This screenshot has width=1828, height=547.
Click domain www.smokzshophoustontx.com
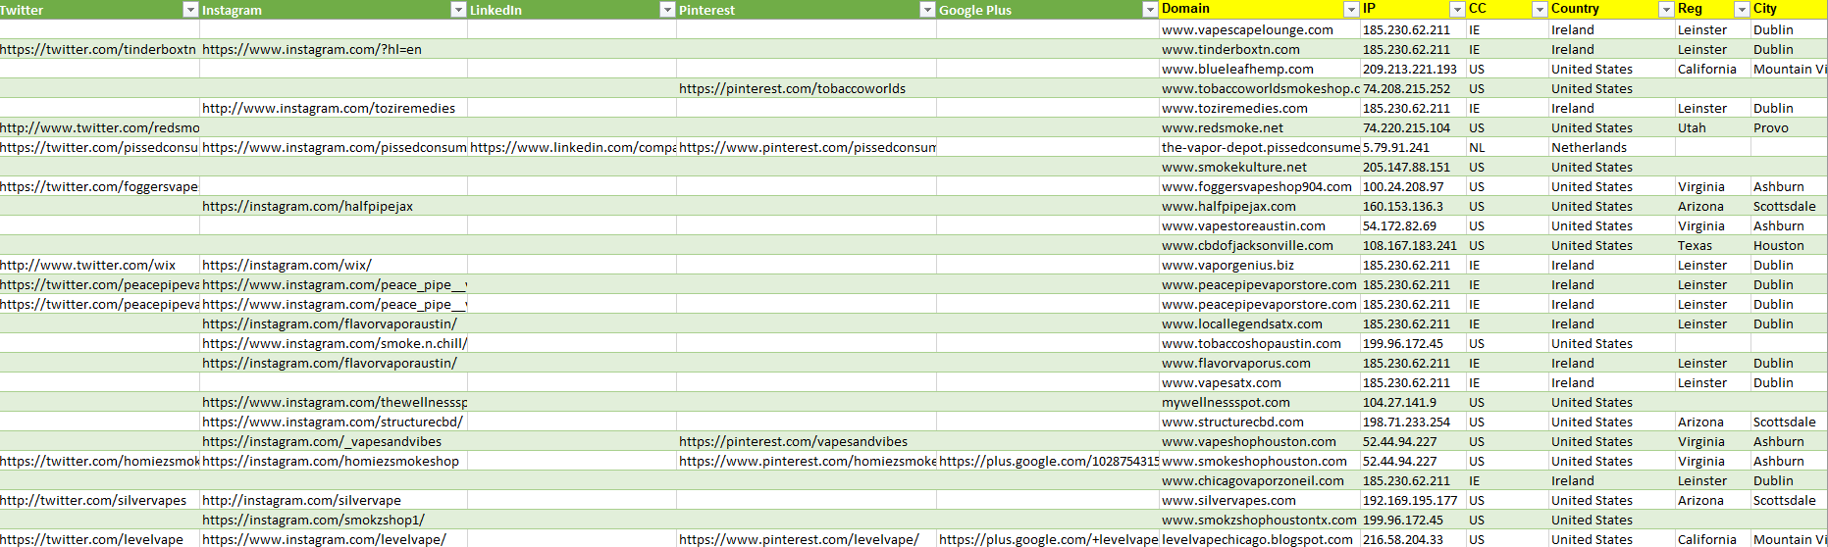tap(1259, 520)
